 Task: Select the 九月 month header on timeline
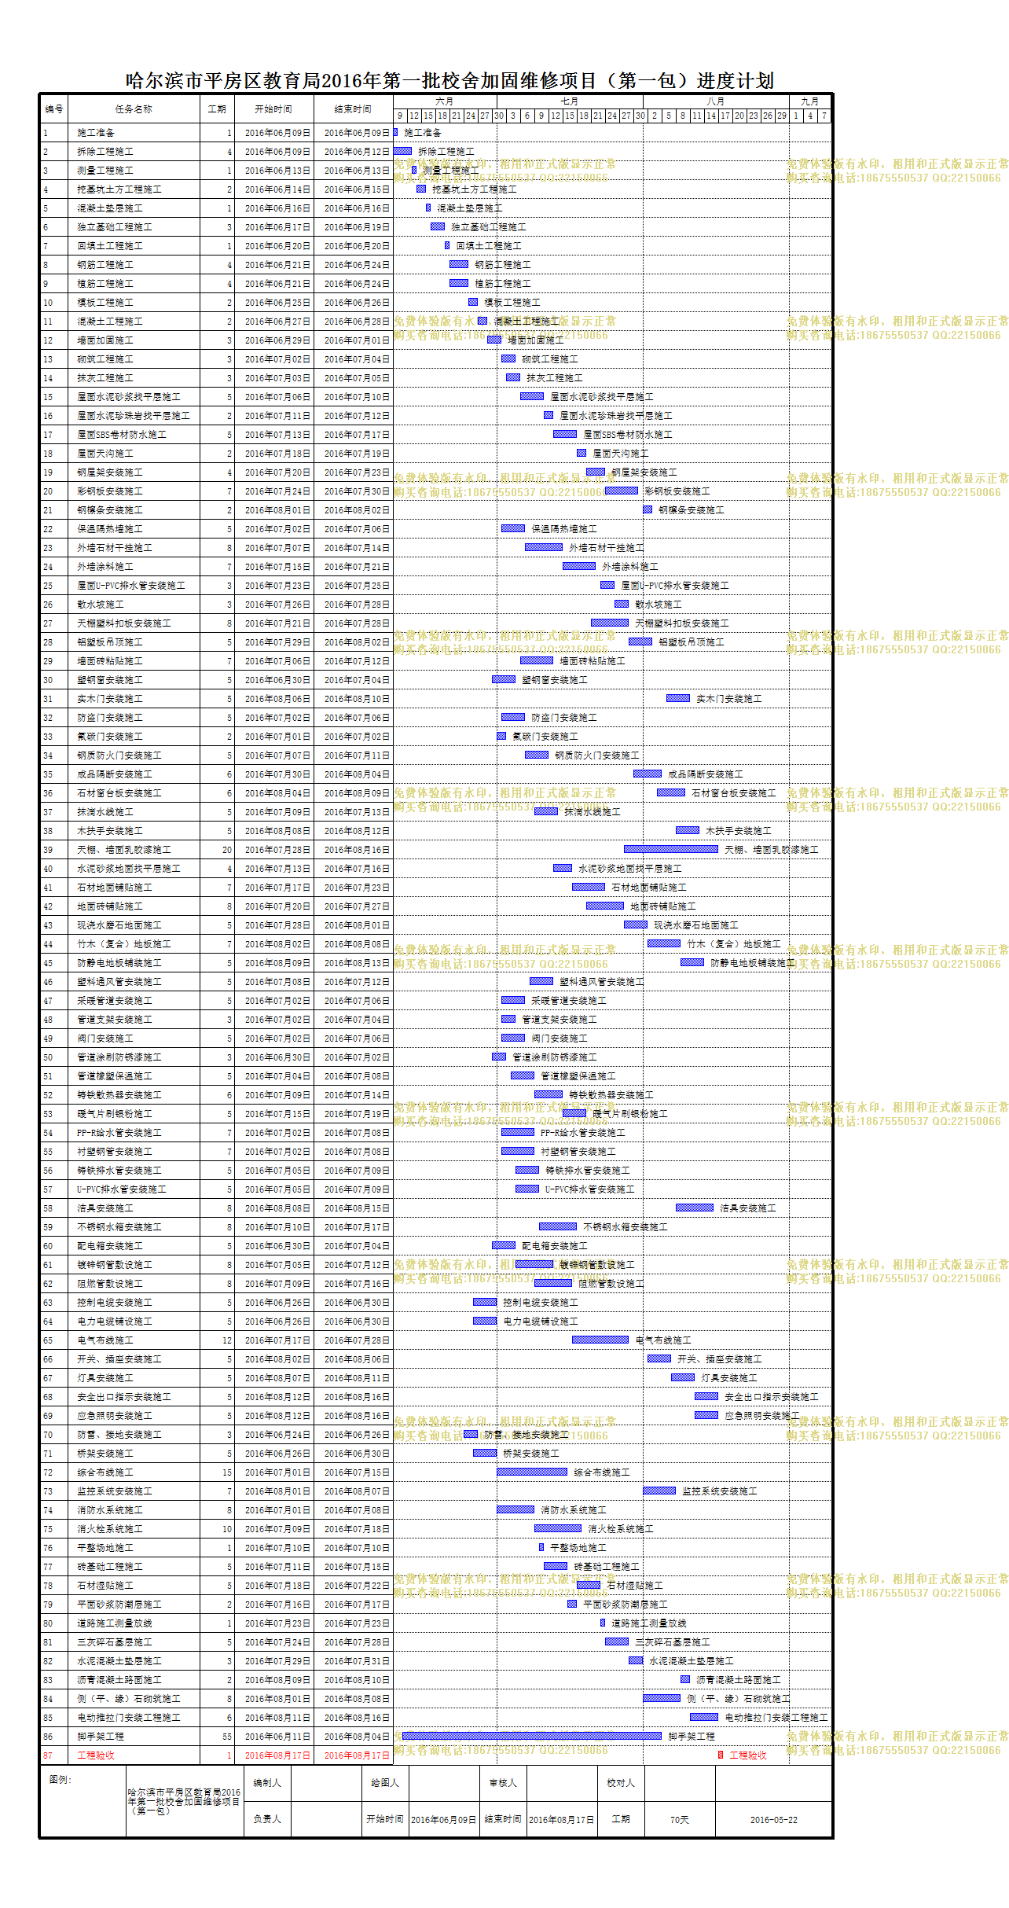pos(810,101)
